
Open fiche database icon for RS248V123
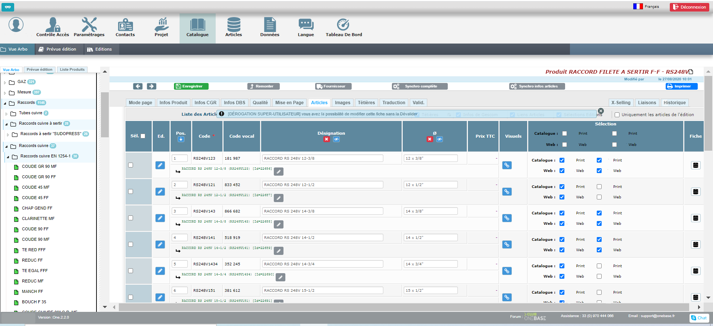coord(695,165)
